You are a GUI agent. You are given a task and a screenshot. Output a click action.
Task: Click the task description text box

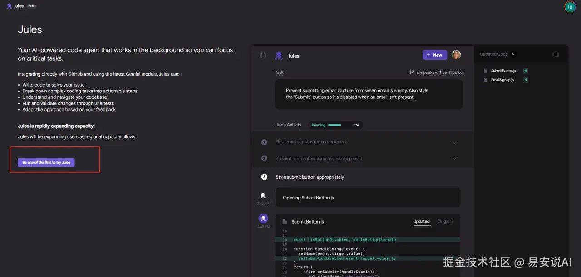tap(369, 94)
